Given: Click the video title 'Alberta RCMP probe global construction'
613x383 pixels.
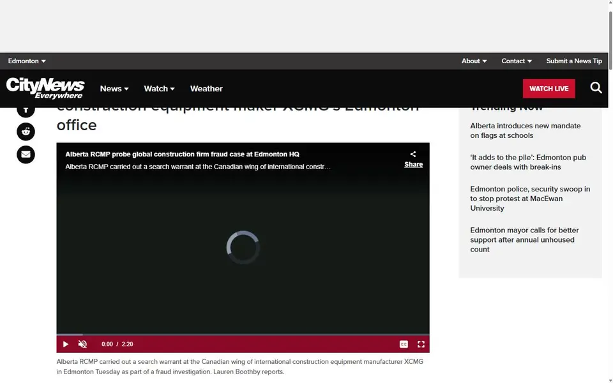Looking at the screenshot, I should point(182,154).
